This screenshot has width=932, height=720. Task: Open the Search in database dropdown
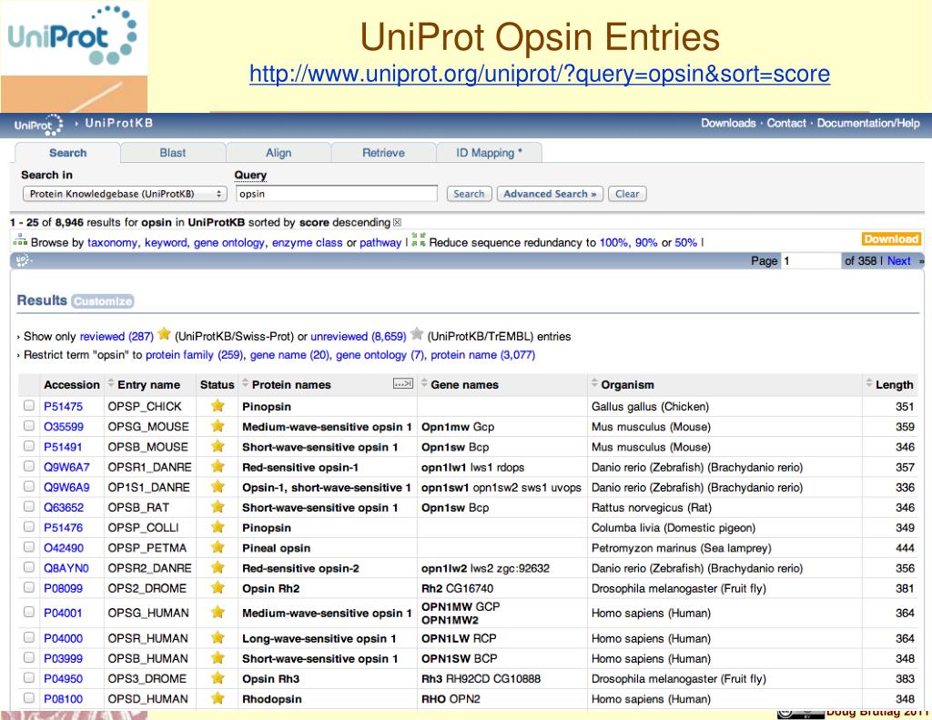tap(125, 194)
